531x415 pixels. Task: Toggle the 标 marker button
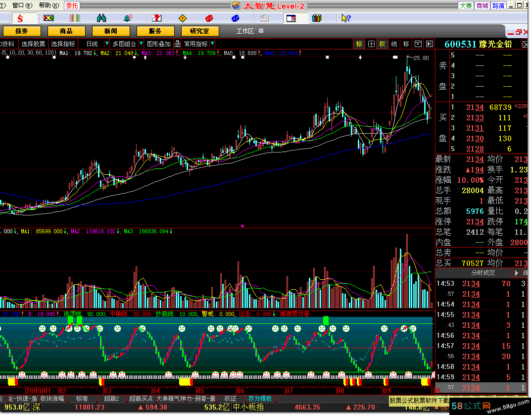[359, 44]
